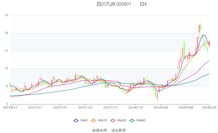The width and height of the screenshot is (218, 133).
Task: Toggle the MA60 legend line series
Action: tap(137, 120)
